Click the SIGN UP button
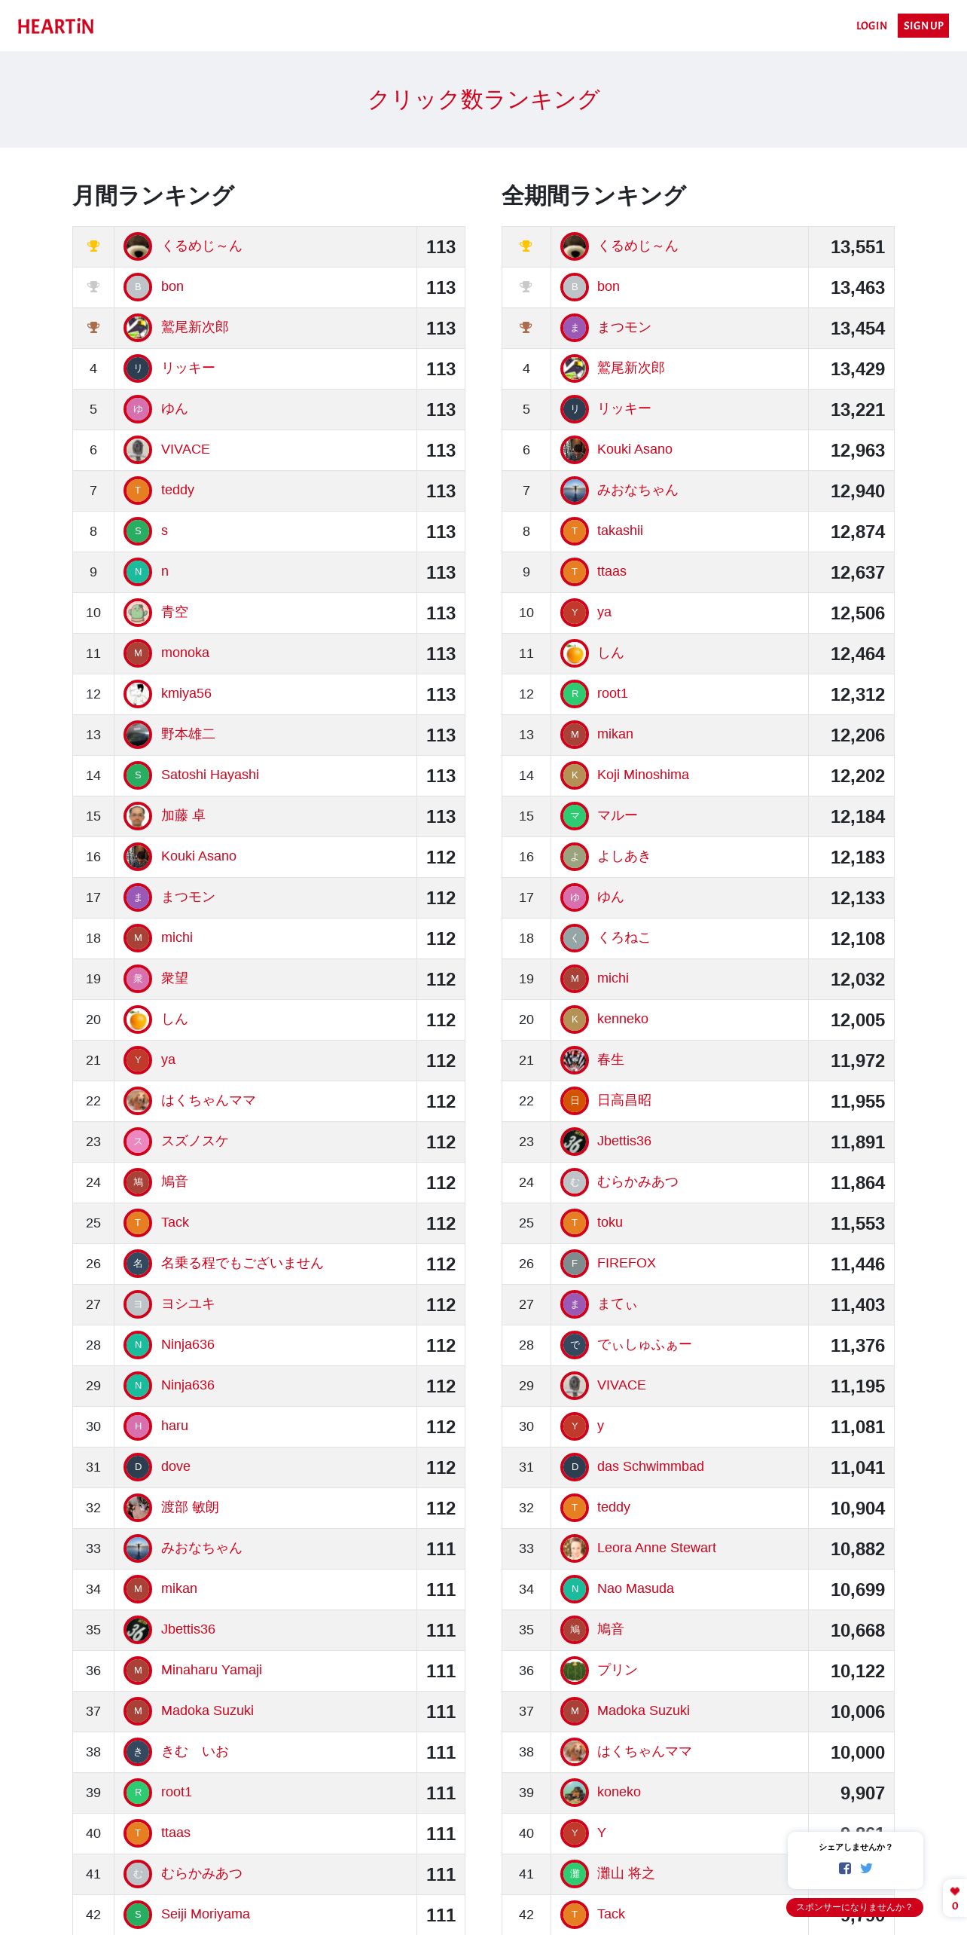967x1935 pixels. point(923,26)
